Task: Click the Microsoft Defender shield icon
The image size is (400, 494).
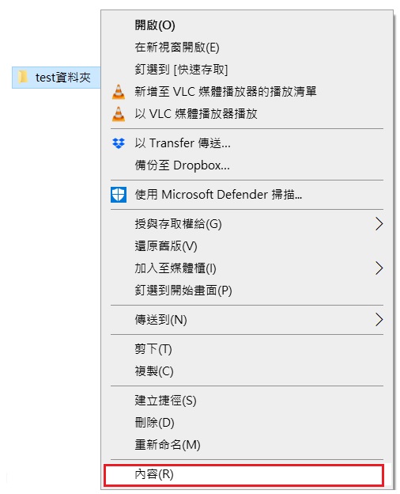Action: [119, 195]
